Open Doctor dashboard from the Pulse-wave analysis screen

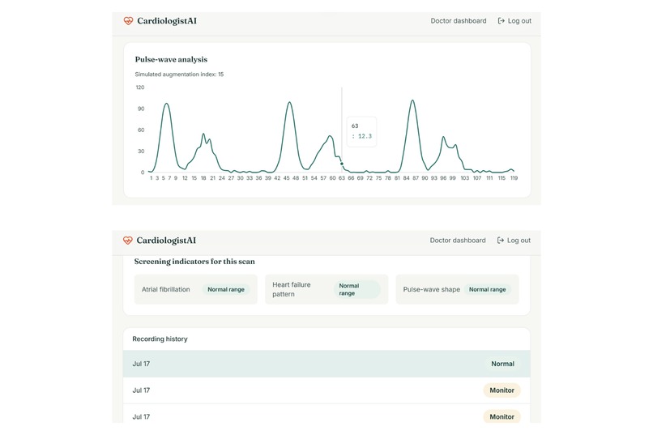pos(458,21)
